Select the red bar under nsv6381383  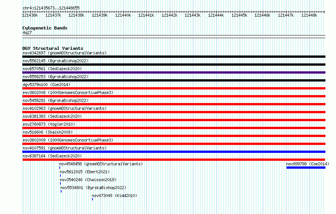[174, 120]
